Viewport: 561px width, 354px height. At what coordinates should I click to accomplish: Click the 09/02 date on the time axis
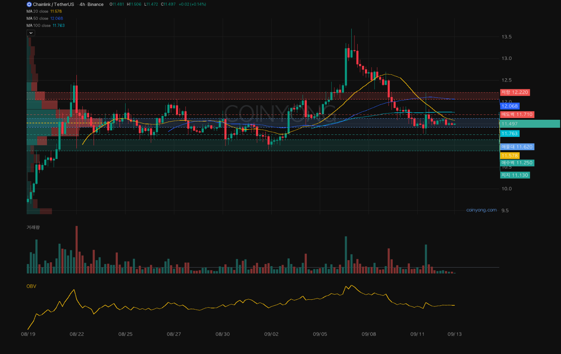click(x=271, y=334)
